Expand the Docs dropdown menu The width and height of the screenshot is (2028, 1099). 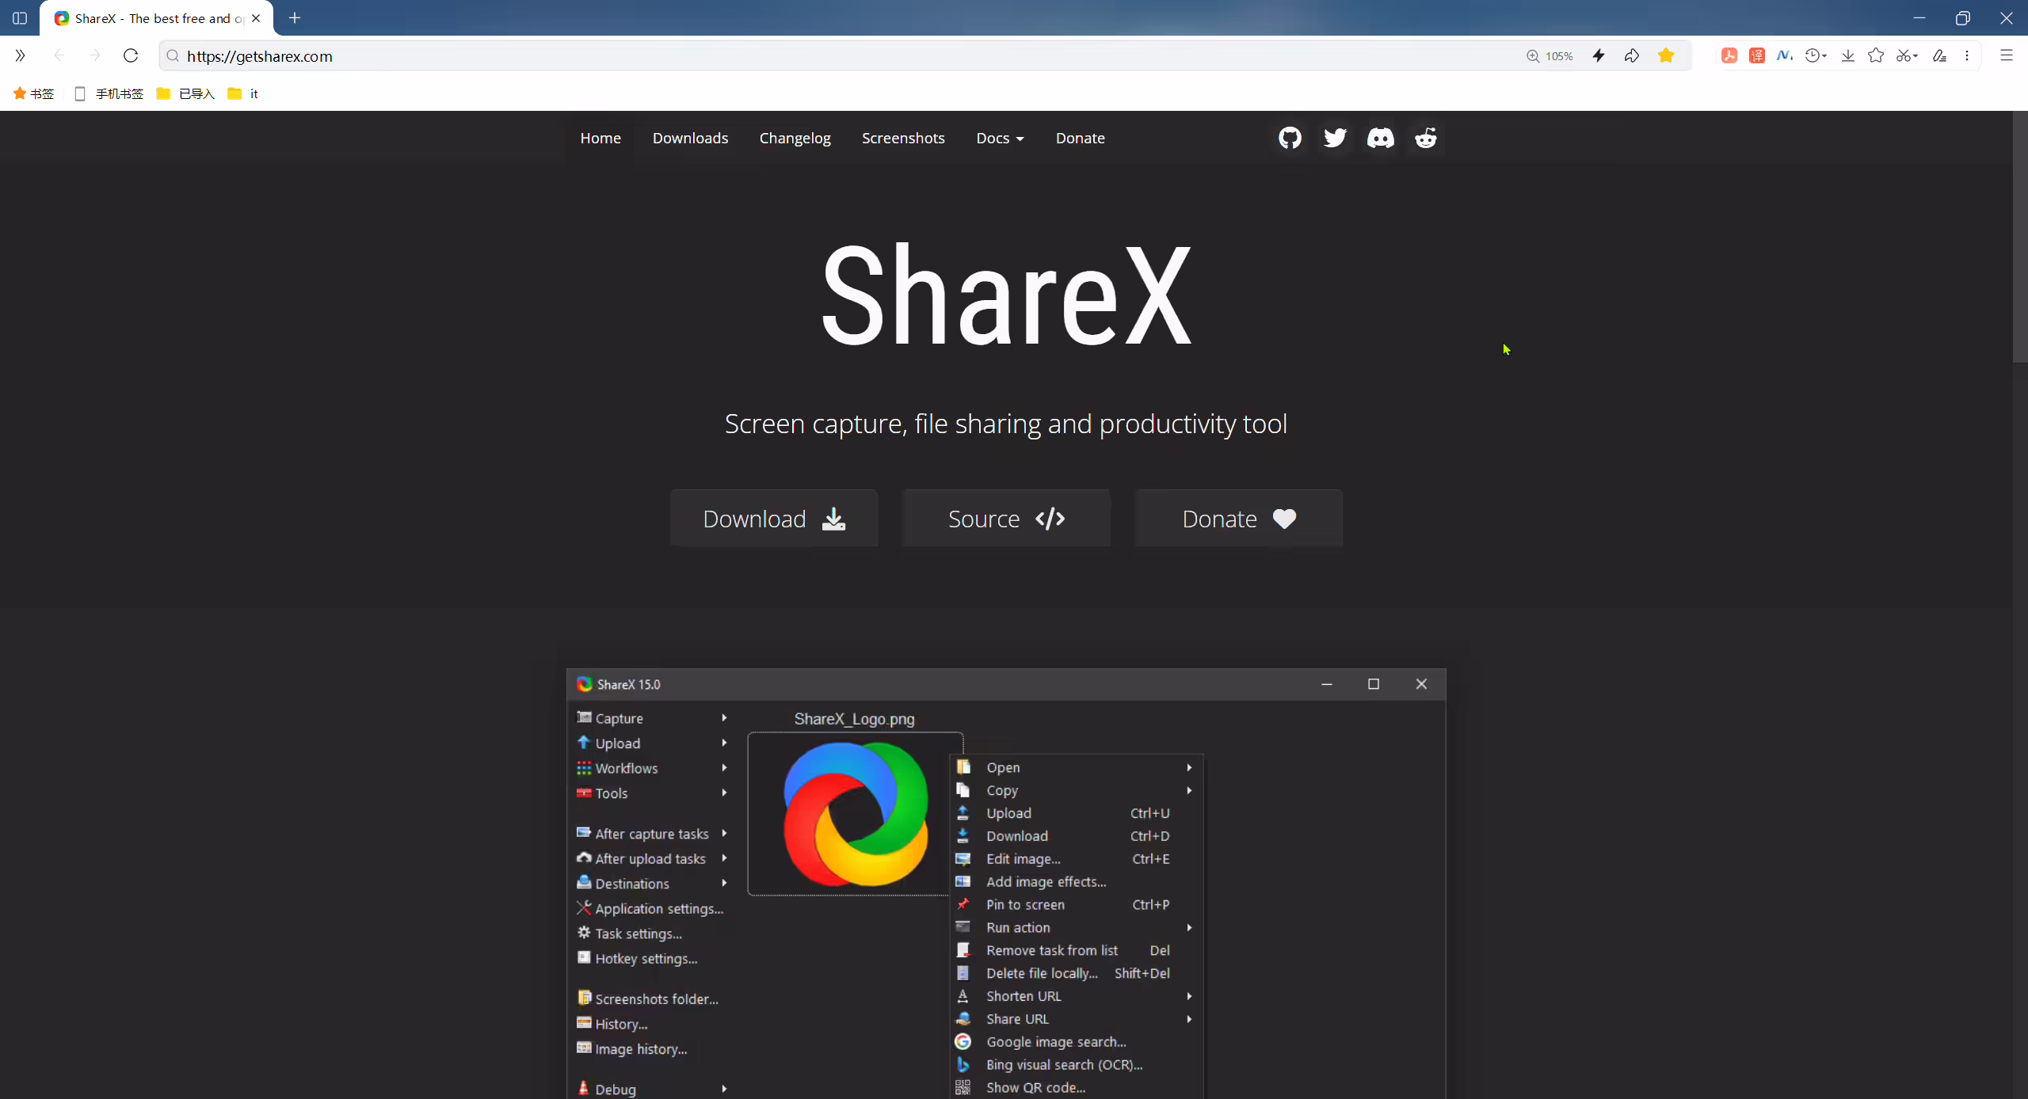pyautogui.click(x=1000, y=138)
